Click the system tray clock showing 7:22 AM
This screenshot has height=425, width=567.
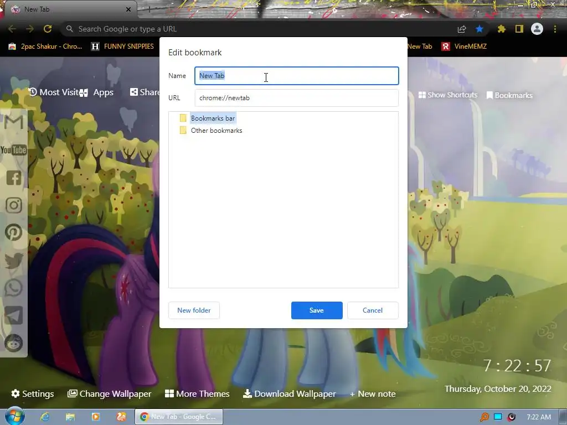pos(539,417)
